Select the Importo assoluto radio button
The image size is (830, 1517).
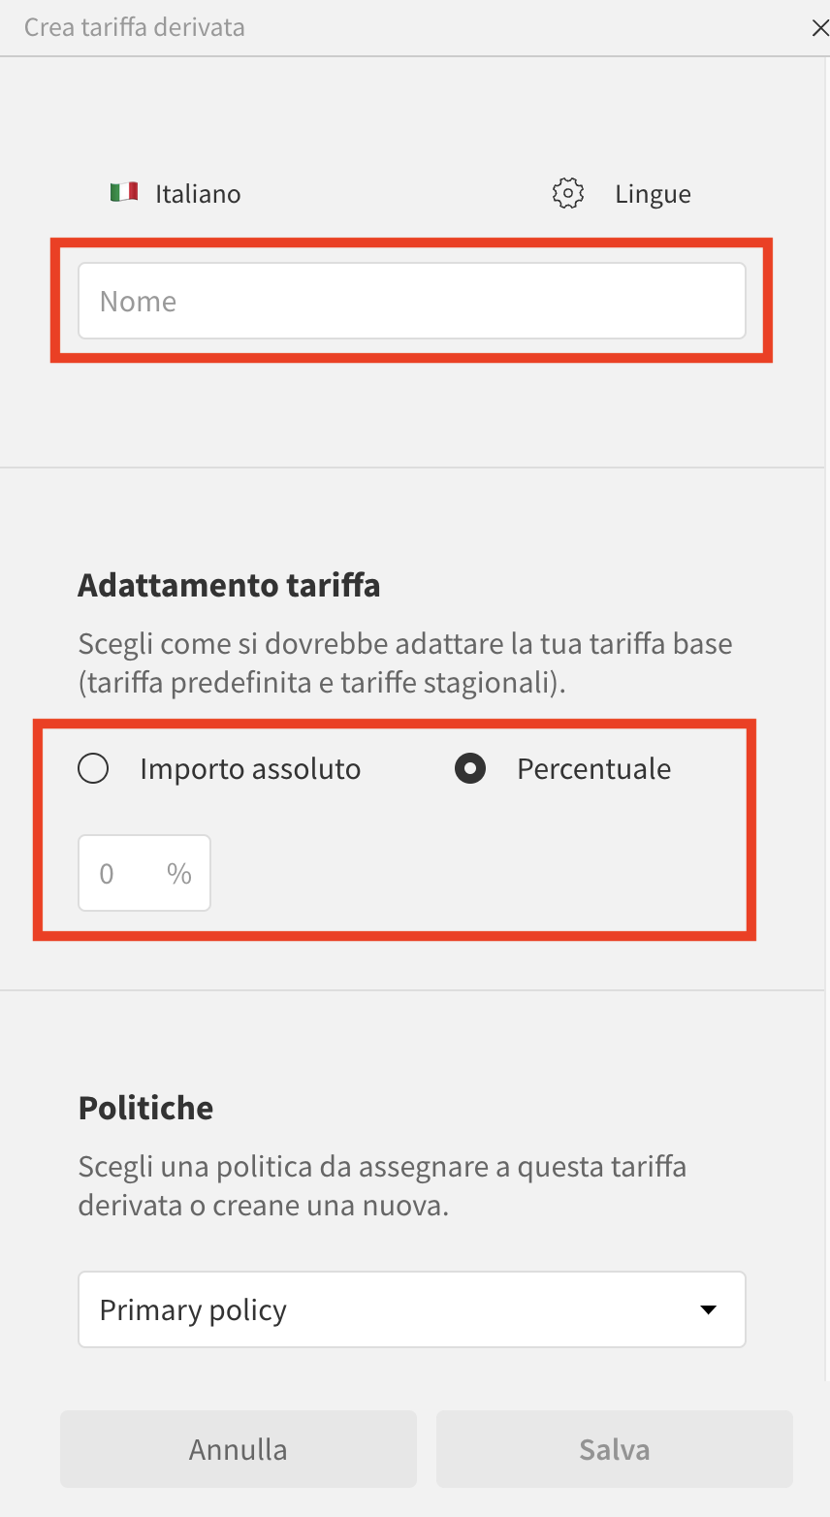pos(93,769)
